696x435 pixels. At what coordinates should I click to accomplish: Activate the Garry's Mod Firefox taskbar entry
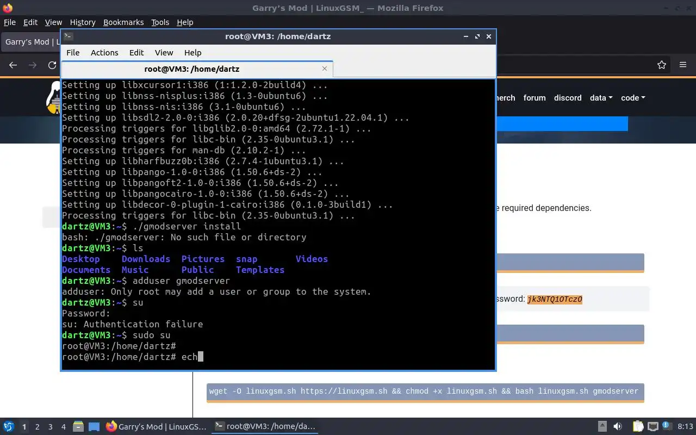coord(157,427)
